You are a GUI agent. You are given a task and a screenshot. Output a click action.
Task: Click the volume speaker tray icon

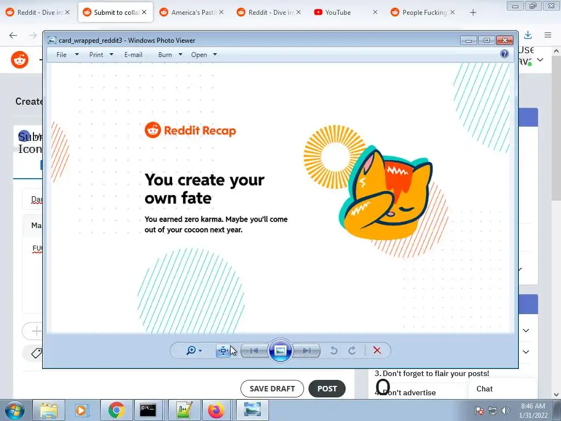click(506, 411)
